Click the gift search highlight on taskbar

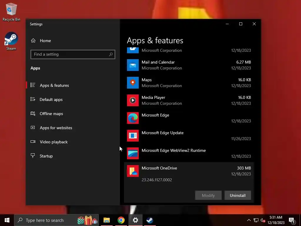(x=87, y=220)
